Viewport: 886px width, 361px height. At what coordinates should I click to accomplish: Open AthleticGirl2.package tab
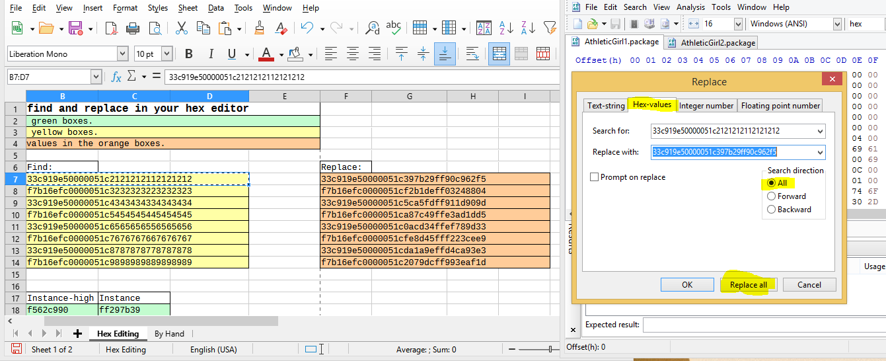[712, 43]
